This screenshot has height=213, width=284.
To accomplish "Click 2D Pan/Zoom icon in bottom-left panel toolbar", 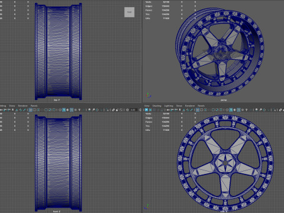I will [21, 110].
